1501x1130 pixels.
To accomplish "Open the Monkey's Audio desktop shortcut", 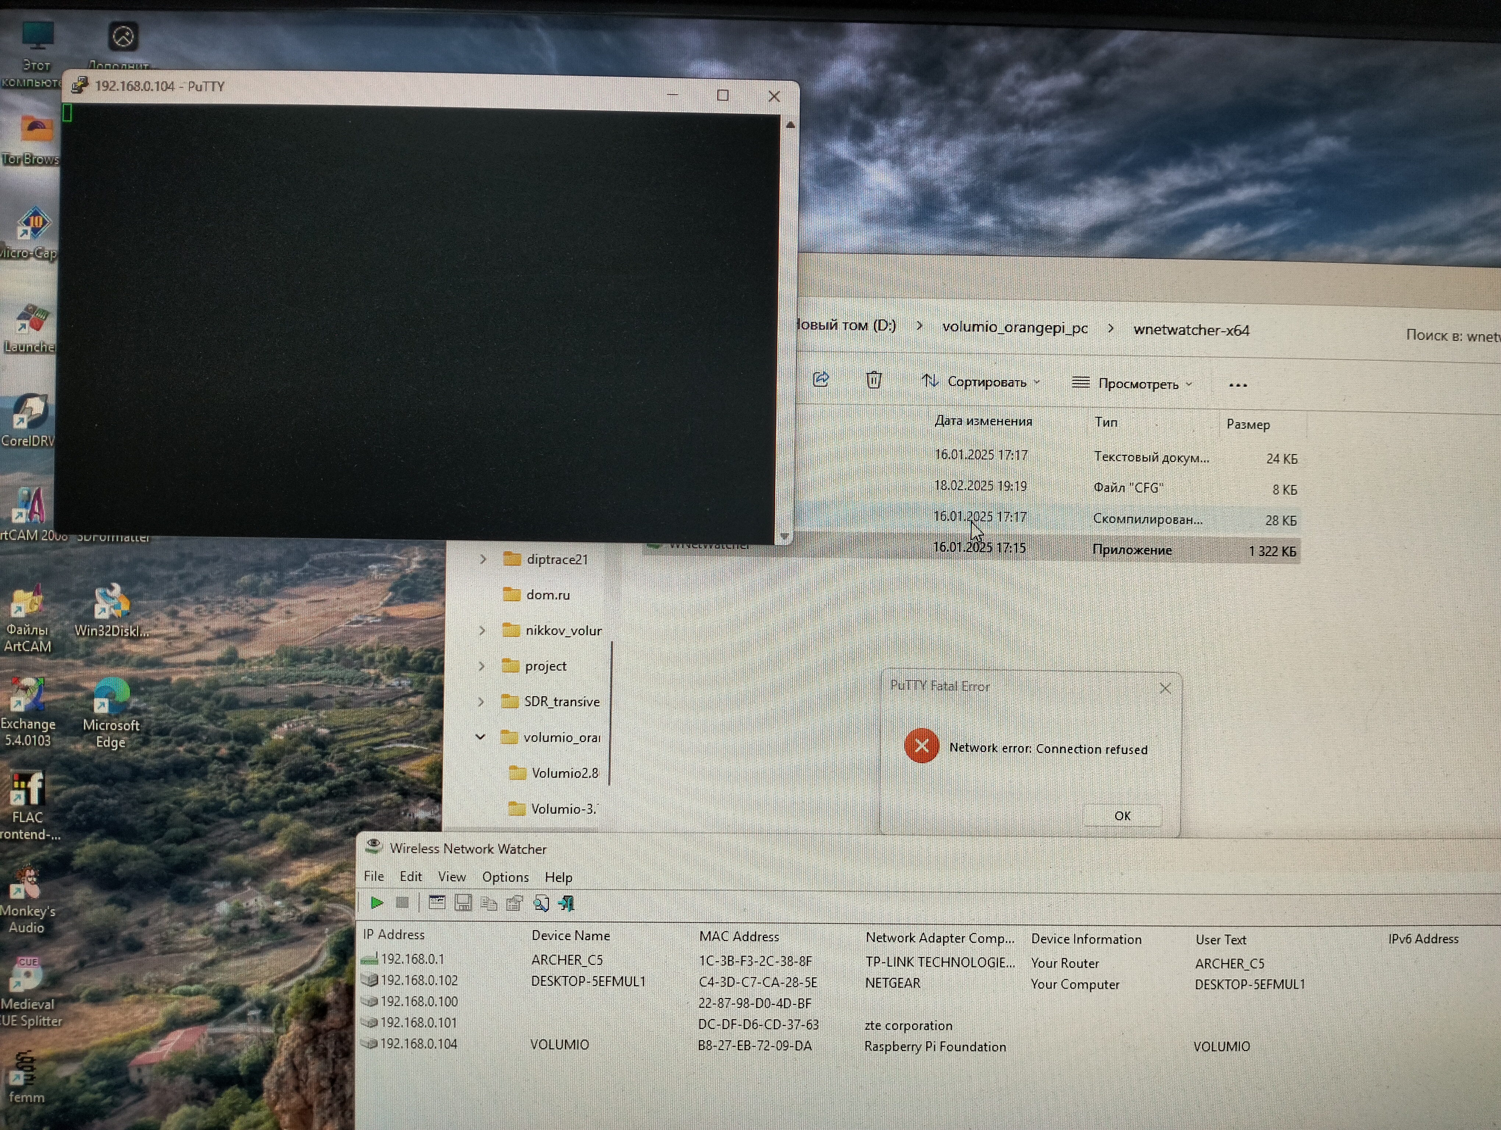I will click(27, 899).
